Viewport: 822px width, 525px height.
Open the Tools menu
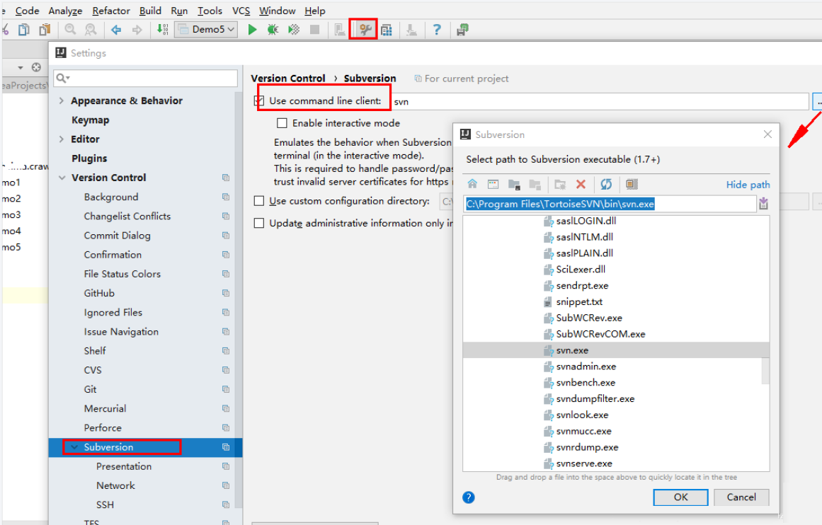[x=210, y=11]
